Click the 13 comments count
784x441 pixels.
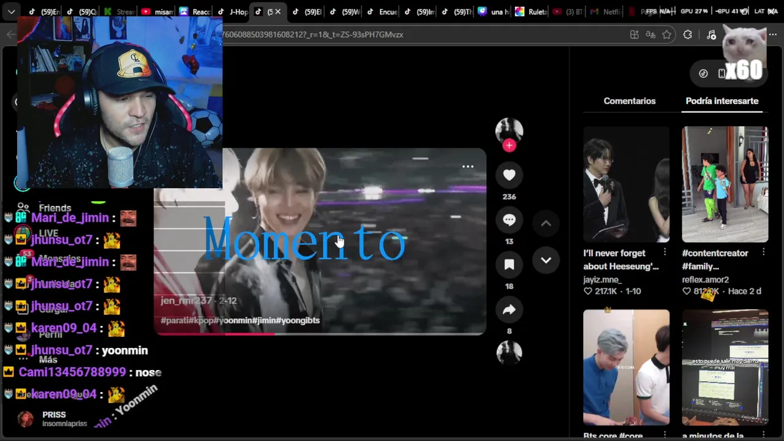509,241
